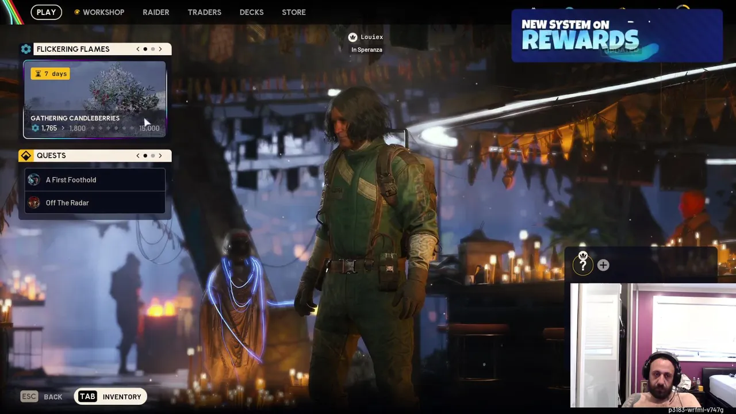
Task: Go to the TRADERS tab
Action: point(204,12)
